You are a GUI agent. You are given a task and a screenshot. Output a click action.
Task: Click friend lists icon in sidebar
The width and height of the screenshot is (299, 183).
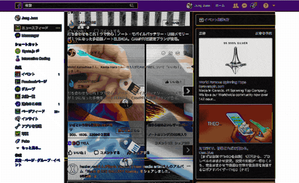(17, 96)
